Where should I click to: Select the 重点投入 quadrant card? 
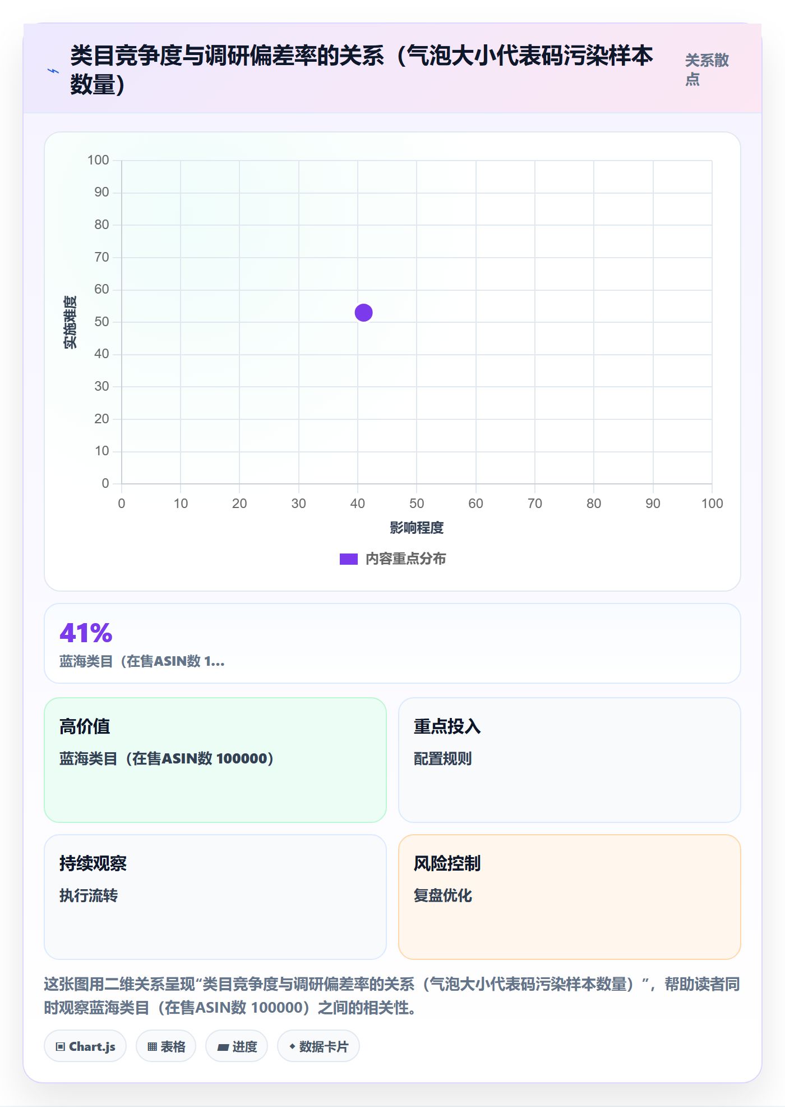pos(569,760)
